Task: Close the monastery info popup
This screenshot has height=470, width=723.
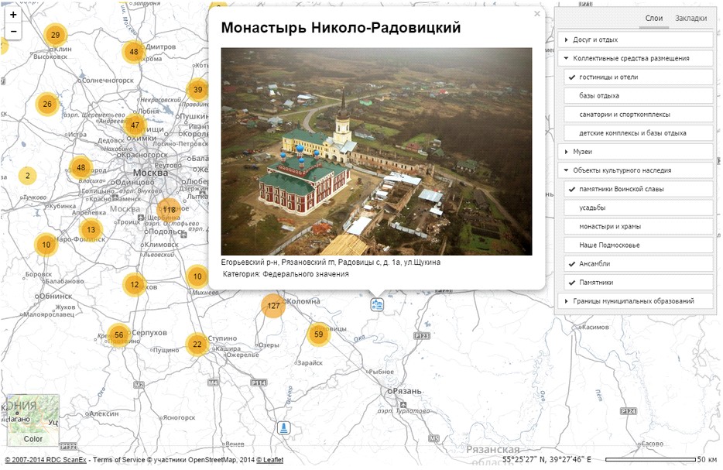Action: [536, 14]
